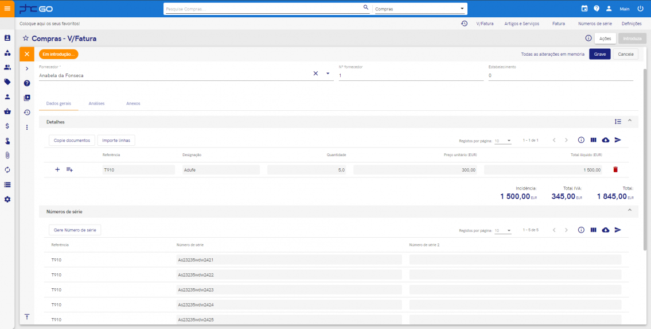Select the Dados gerais tab
651x329 pixels.
click(x=59, y=103)
